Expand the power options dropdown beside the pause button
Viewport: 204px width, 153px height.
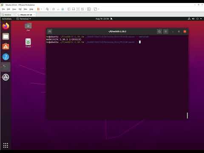pos(42,9)
